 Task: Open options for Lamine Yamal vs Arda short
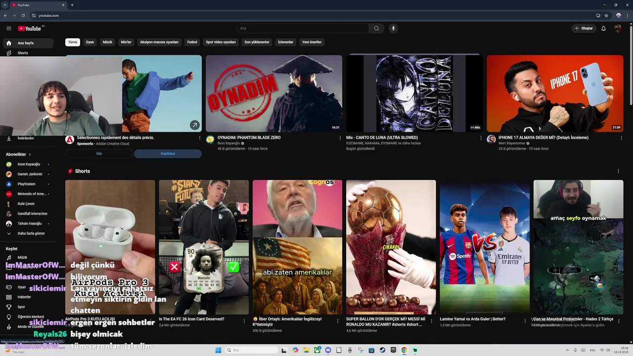coord(525,320)
